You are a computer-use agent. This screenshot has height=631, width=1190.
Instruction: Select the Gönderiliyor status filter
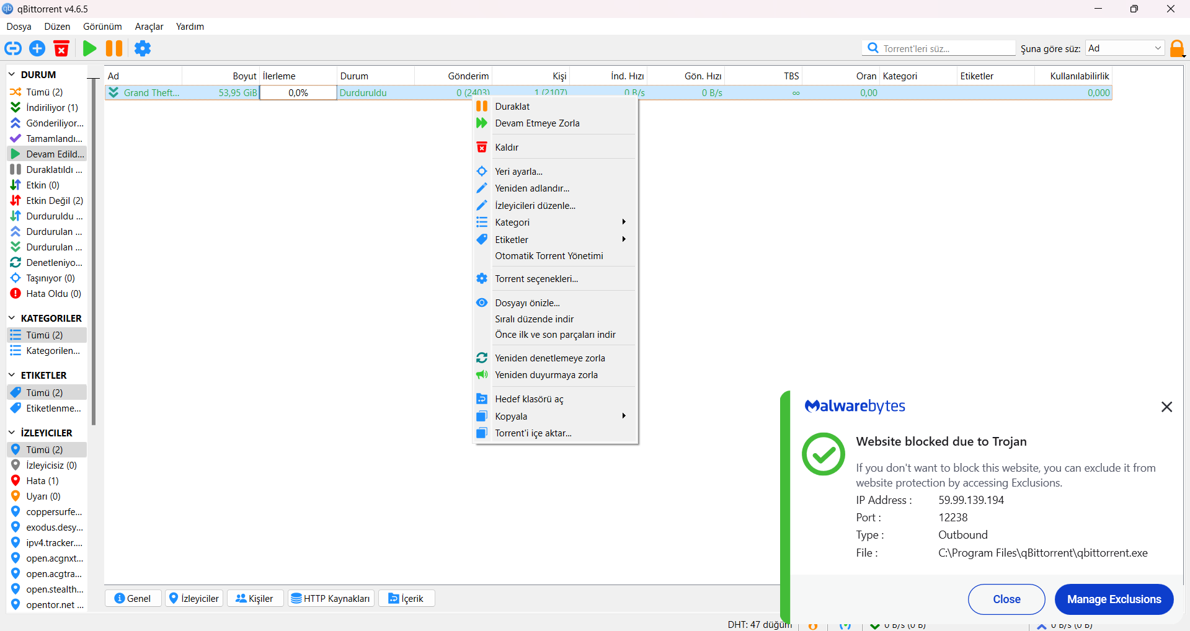(47, 123)
